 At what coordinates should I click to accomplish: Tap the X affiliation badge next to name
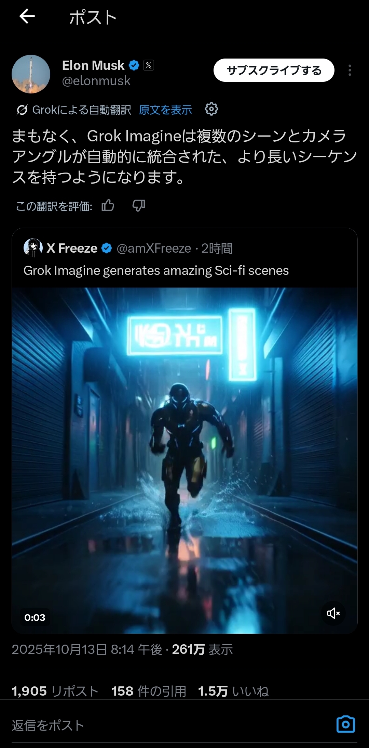click(149, 65)
